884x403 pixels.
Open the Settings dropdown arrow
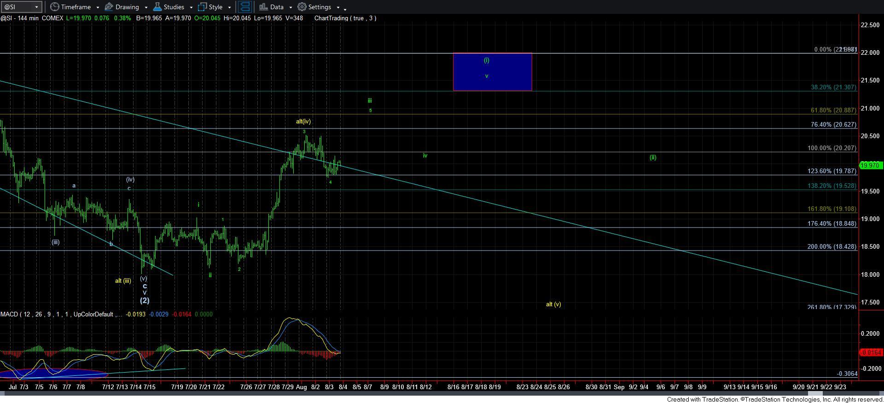pos(338,7)
